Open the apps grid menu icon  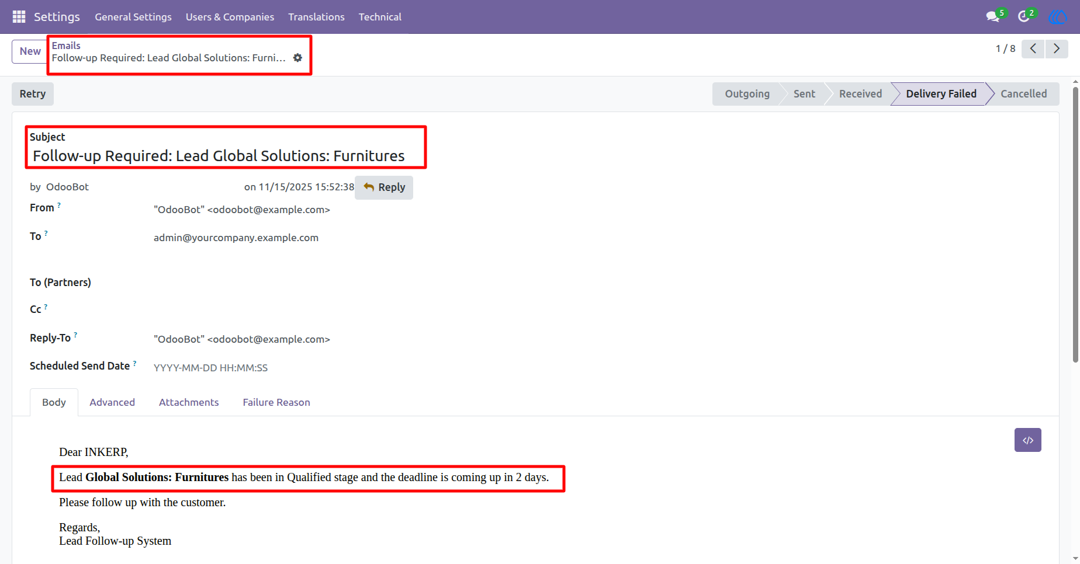19,17
